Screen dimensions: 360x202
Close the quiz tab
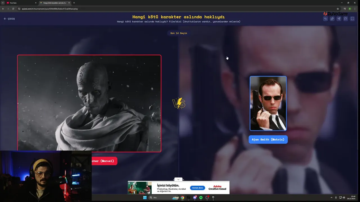pos(69,3)
